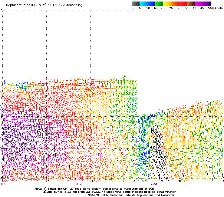Viewport: 224px width, 197px height.
Task: Click the '54' latitude axis label
Action: click(x=2, y=115)
